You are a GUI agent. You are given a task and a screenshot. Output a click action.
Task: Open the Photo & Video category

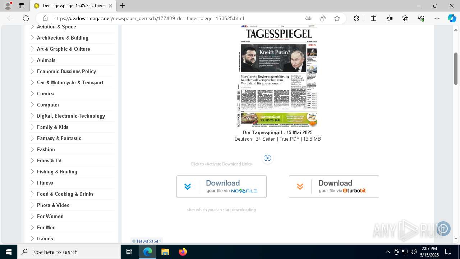[53, 205]
